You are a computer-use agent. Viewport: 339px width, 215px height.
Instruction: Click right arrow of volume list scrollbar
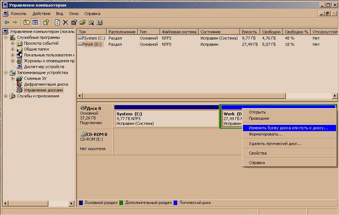[335, 96]
